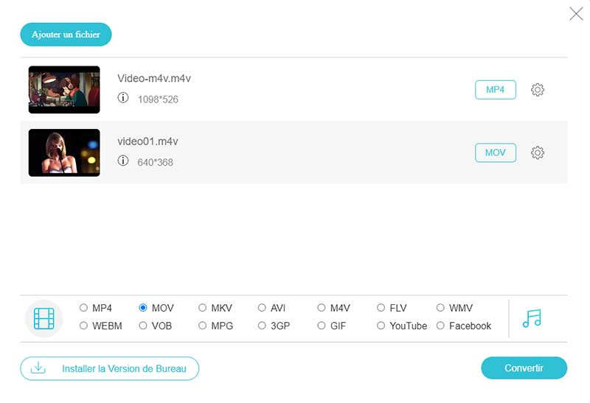Image resolution: width=590 pixels, height=403 pixels.
Task: Open settings gear for Video-m4v.m4v
Action: pos(538,90)
